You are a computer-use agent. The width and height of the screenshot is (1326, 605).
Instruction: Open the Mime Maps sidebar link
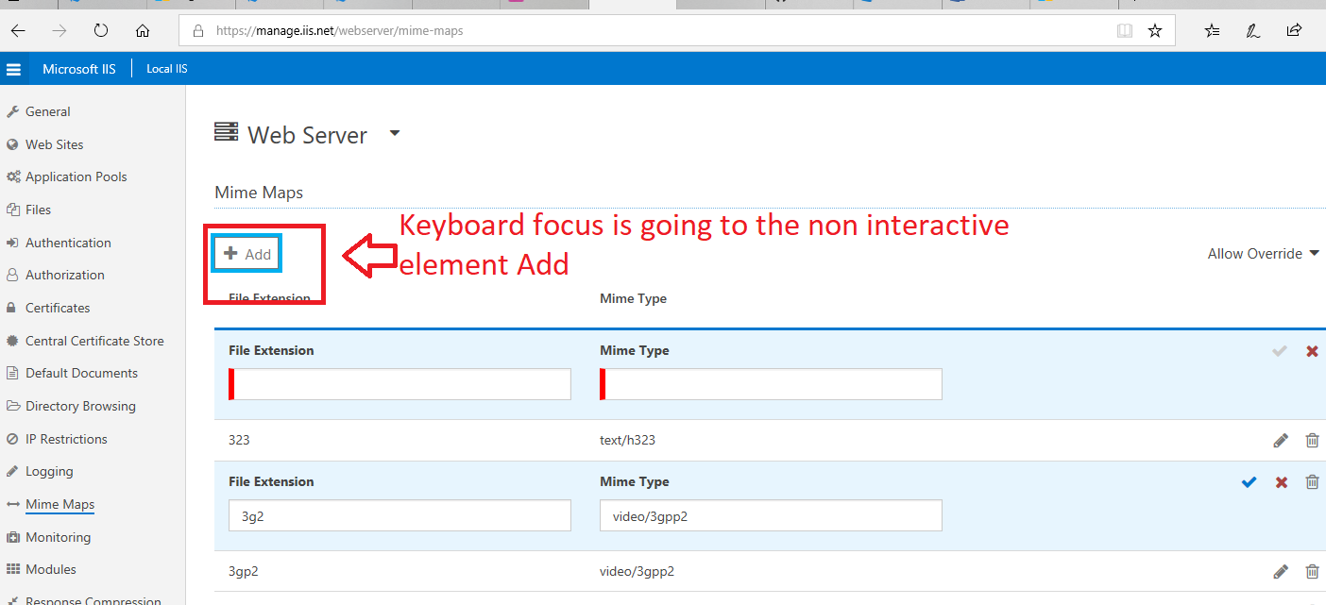(x=59, y=504)
